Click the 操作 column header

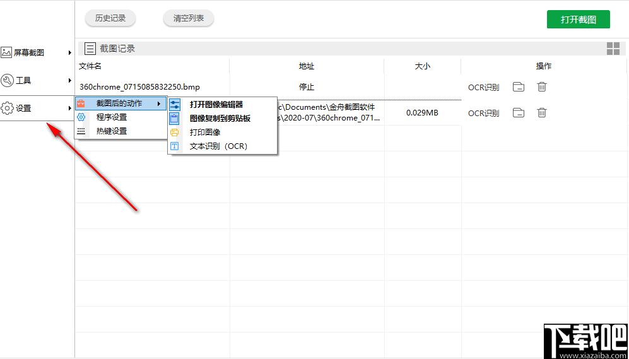pyautogui.click(x=544, y=66)
